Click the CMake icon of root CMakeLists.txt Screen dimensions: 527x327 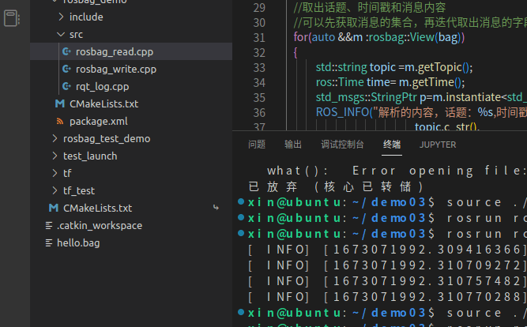click(54, 208)
